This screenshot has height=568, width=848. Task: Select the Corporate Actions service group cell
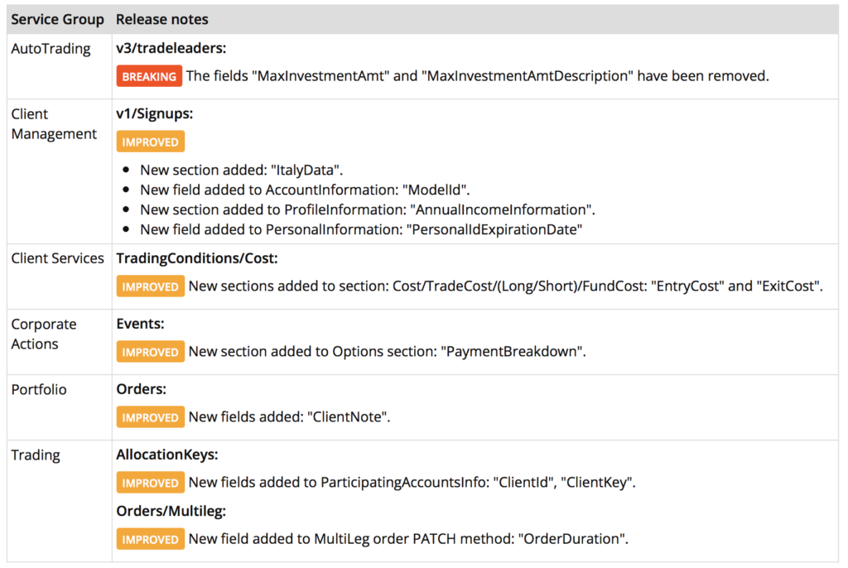(x=44, y=334)
